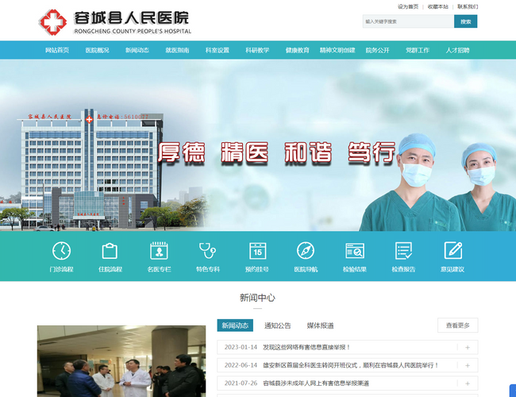Expand the 2021-07-26 news item plus sign
The width and height of the screenshot is (516, 397).
coord(468,384)
